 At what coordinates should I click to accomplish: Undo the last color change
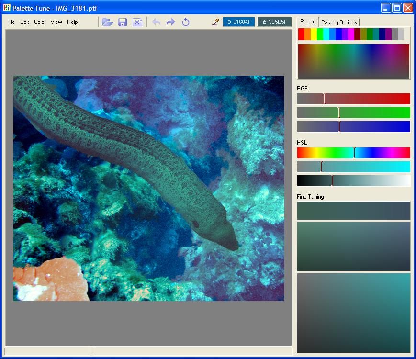pyautogui.click(x=156, y=22)
